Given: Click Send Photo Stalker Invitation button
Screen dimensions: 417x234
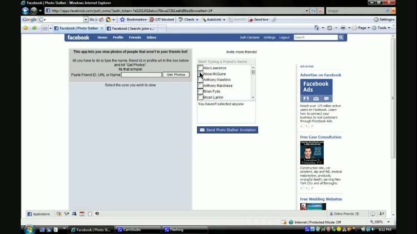Looking at the screenshot, I should 228,130.
